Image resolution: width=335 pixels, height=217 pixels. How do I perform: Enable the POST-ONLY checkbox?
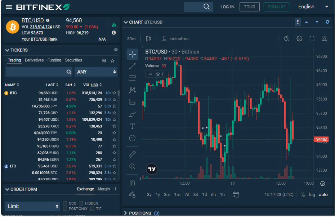coord(65,209)
